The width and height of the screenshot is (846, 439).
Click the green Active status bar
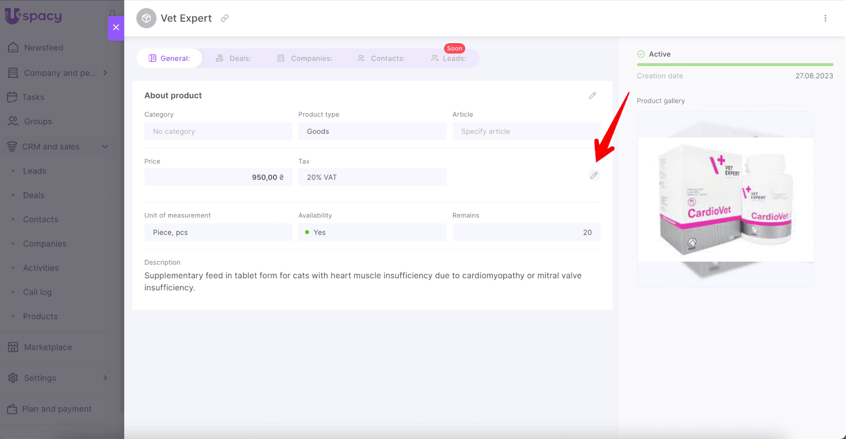tap(734, 65)
